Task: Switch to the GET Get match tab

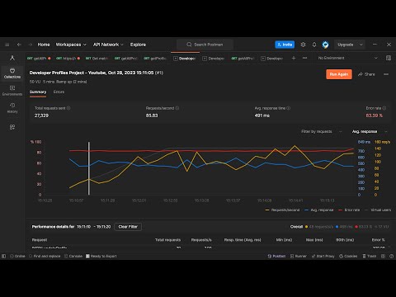Action: coord(97,59)
